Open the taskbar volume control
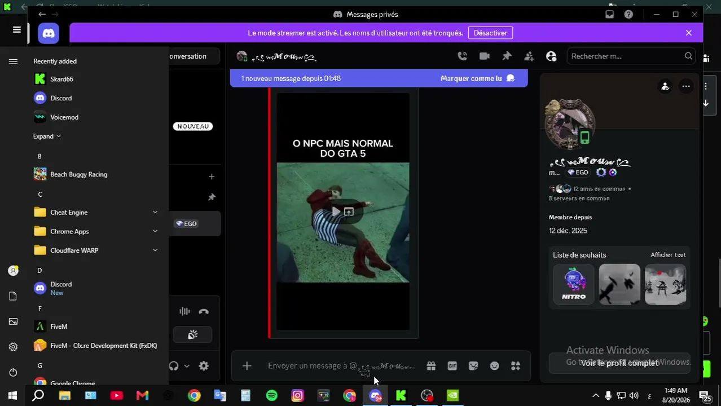The width and height of the screenshot is (721, 406). (634, 396)
